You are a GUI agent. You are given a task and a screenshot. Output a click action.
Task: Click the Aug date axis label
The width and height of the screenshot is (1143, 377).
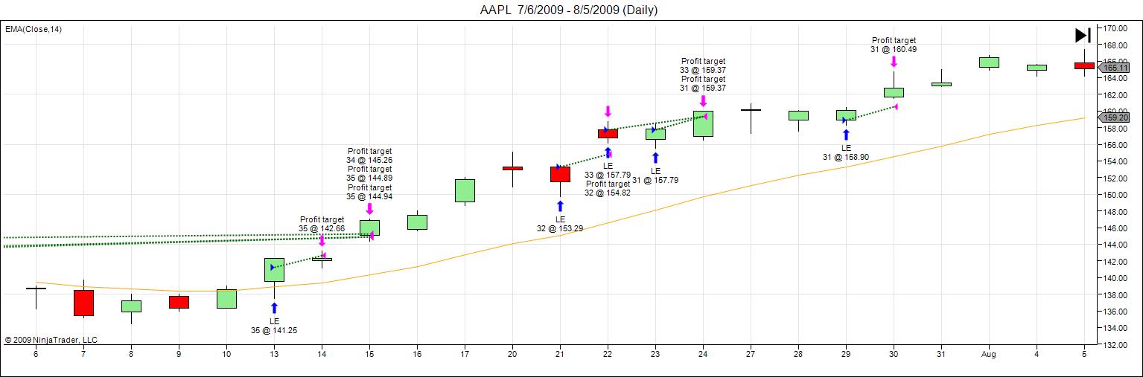click(x=989, y=356)
